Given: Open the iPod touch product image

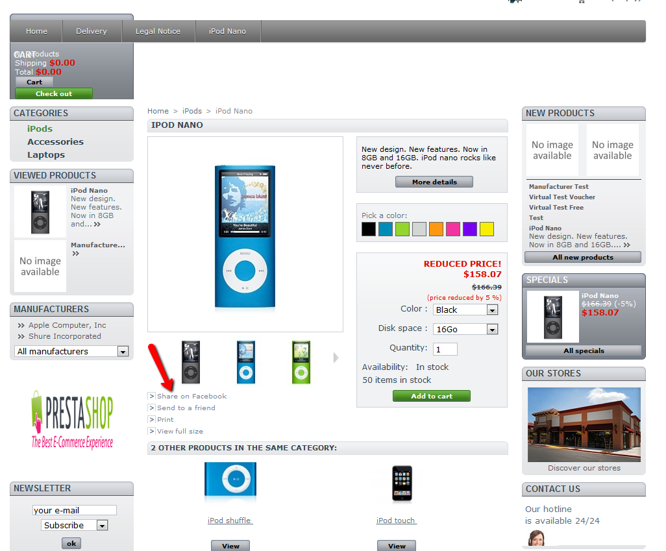Looking at the screenshot, I should (402, 484).
